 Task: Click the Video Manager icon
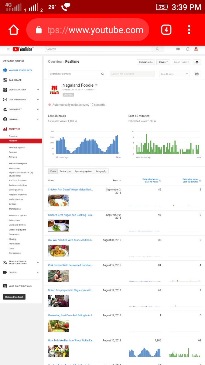pos(5,90)
